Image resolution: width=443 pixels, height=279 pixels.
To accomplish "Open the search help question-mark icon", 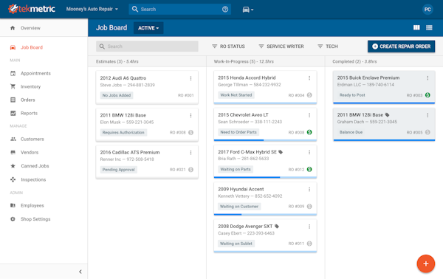I will coord(225,10).
